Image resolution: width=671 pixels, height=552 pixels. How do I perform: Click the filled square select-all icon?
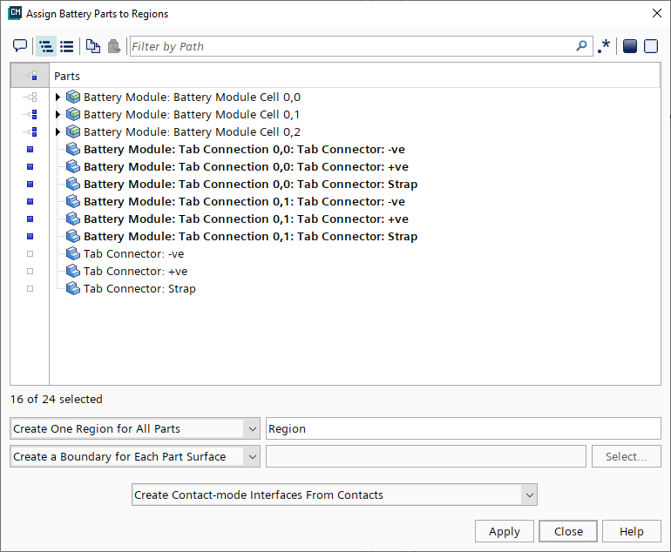[x=630, y=47]
